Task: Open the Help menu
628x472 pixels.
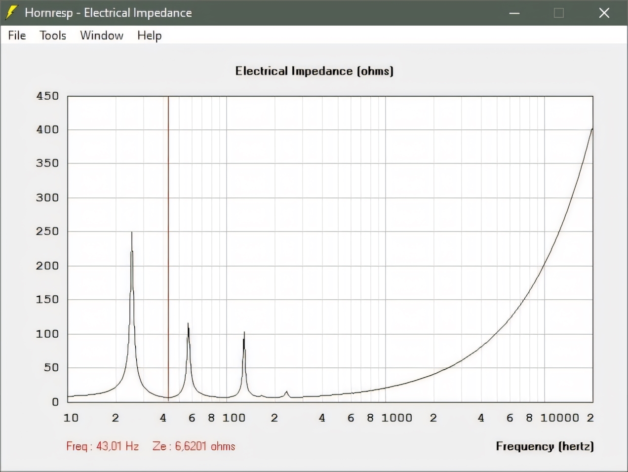Action: [x=149, y=36]
